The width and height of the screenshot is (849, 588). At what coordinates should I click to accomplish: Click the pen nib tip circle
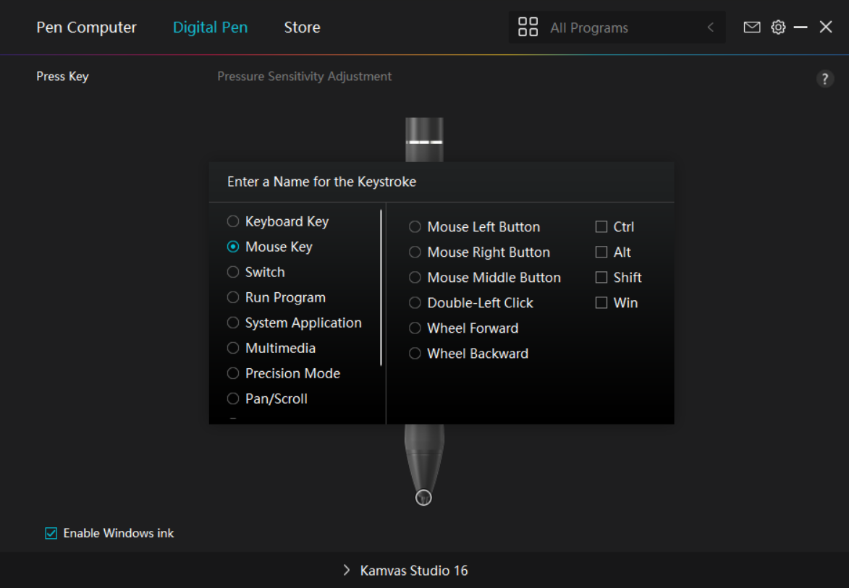pyautogui.click(x=424, y=498)
